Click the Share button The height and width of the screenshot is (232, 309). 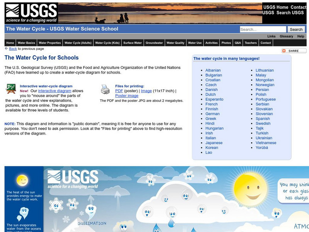point(294,51)
